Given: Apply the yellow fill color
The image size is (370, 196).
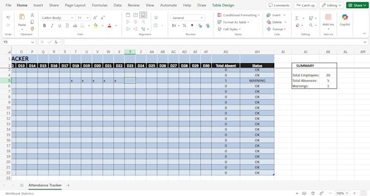Looking at the screenshot, I should point(96,26).
